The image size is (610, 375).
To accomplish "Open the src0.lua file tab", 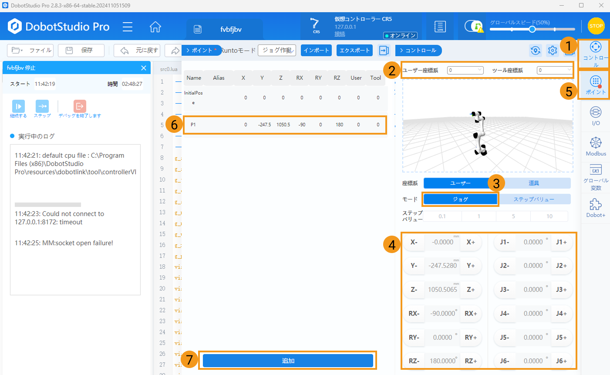I will click(x=169, y=69).
